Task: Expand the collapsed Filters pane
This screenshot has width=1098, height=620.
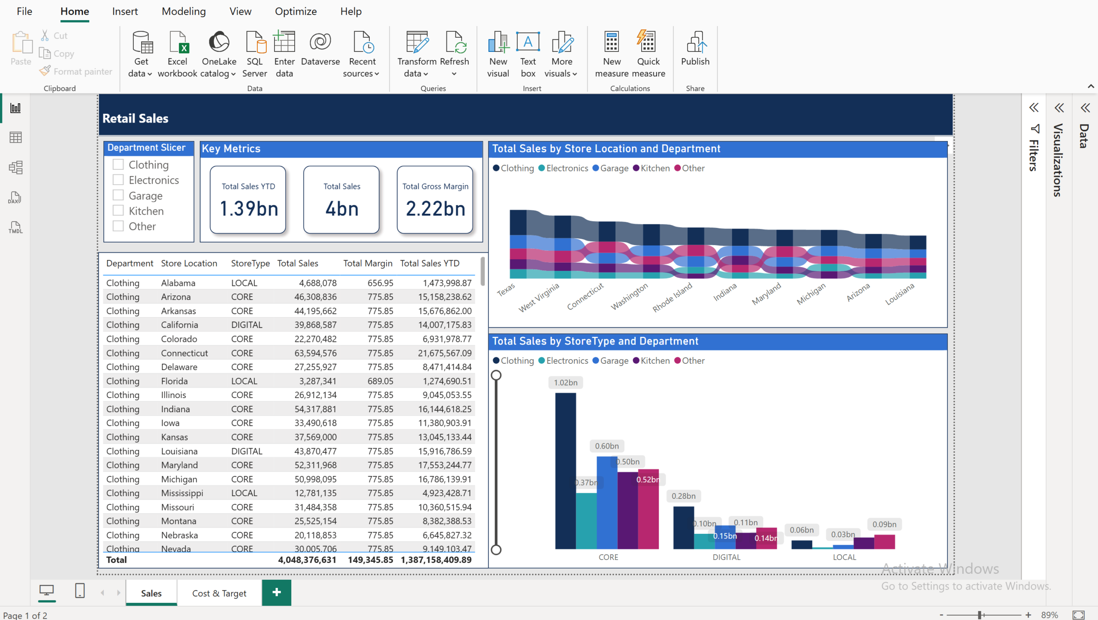Action: (x=1034, y=108)
